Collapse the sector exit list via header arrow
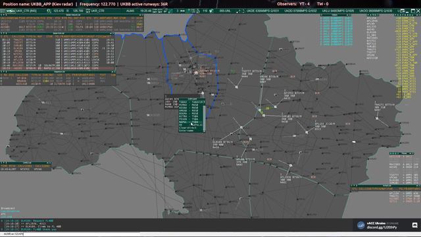421x237 pixels. point(111,34)
